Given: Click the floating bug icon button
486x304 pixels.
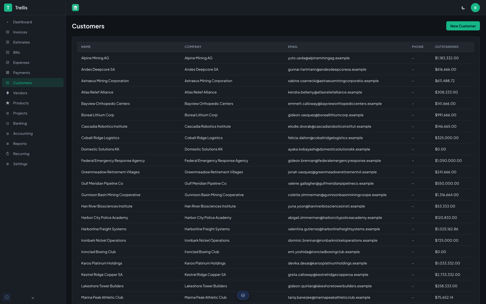Looking at the screenshot, I should 243,296.
